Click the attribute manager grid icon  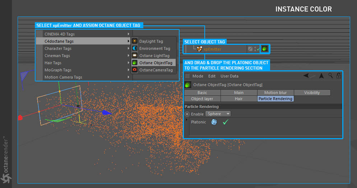[x=187, y=76]
